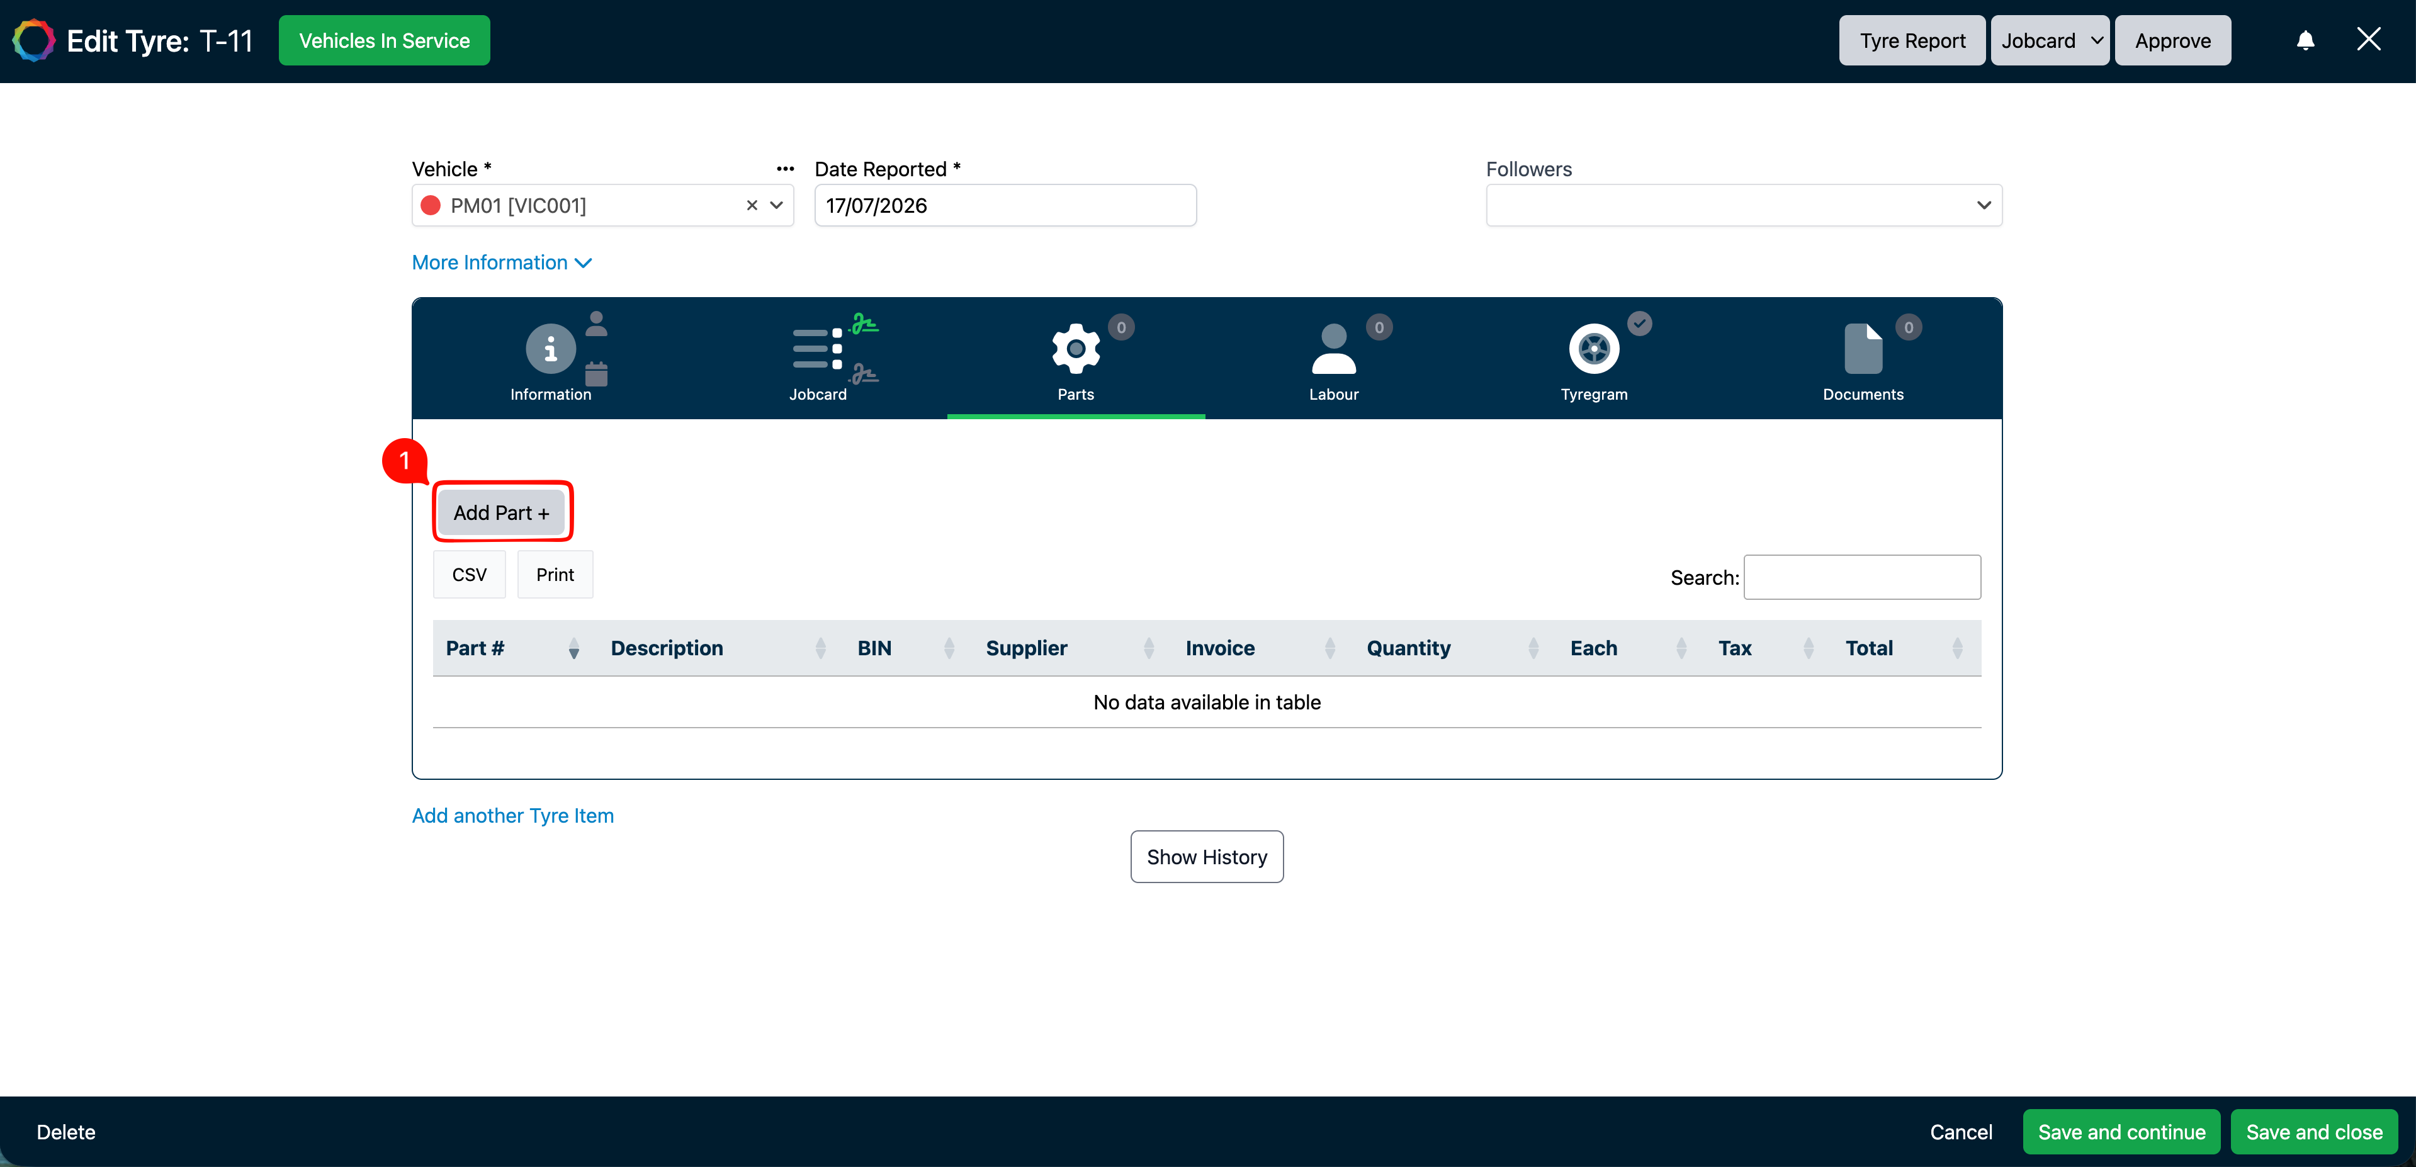The image size is (2416, 1167).
Task: Select the Parts tab
Action: [1076, 361]
